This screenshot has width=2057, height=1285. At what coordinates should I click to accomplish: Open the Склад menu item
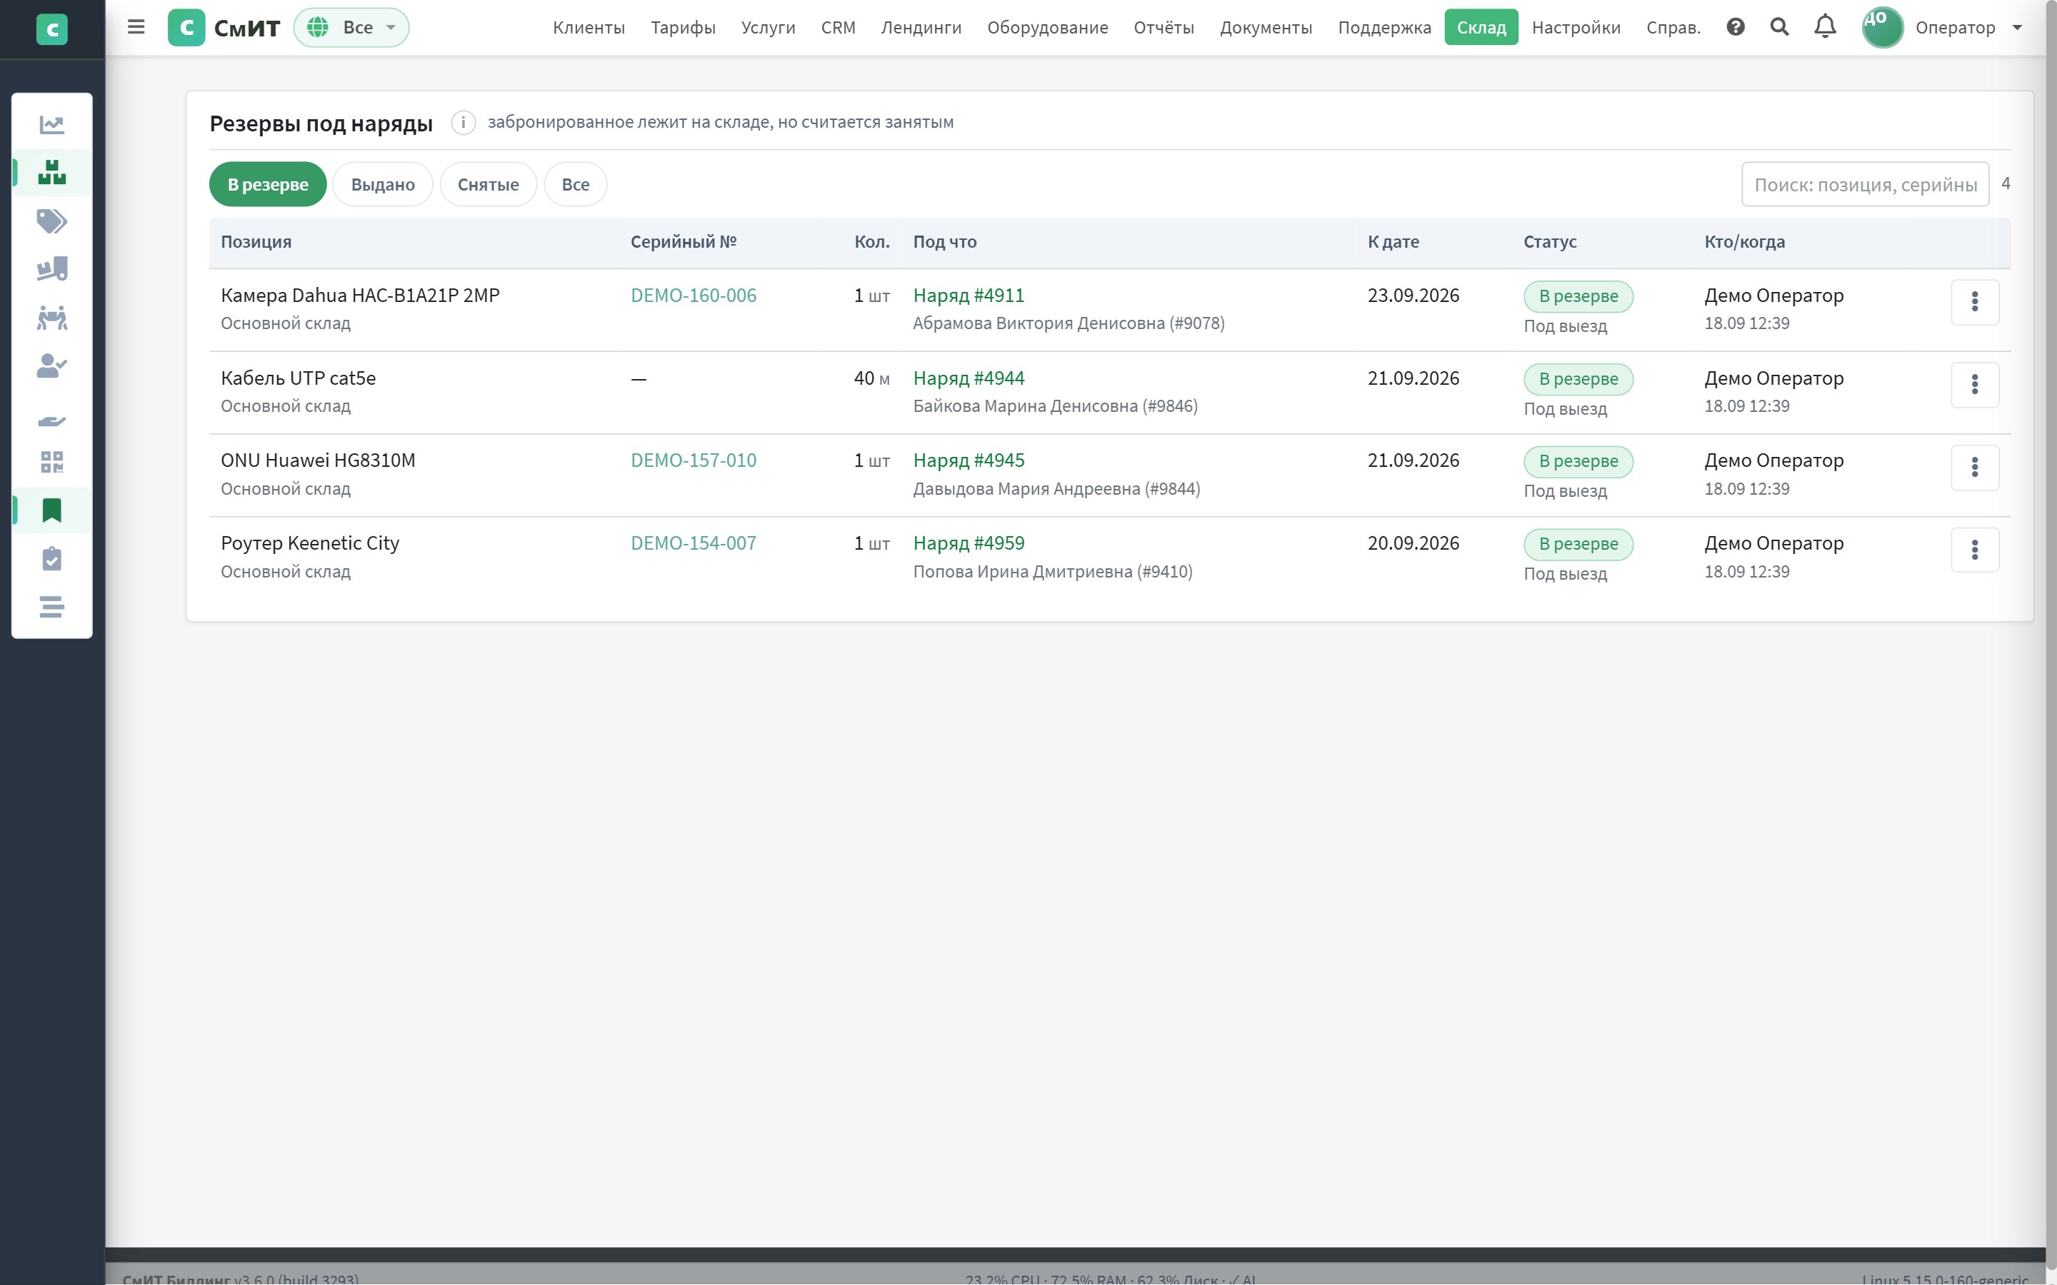1481,27
